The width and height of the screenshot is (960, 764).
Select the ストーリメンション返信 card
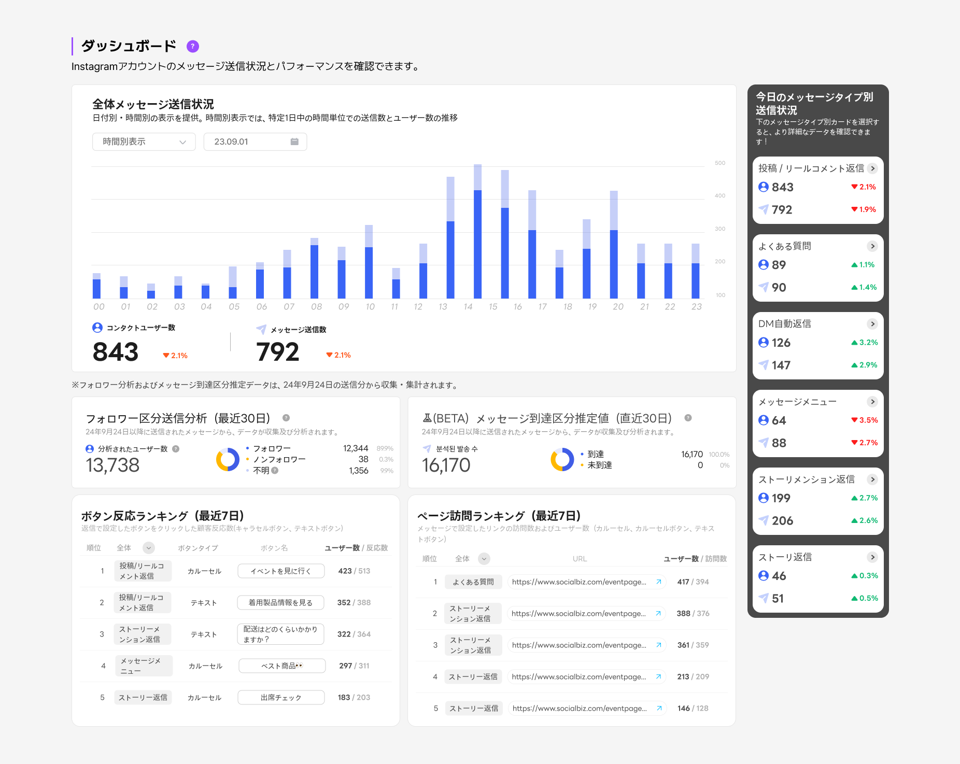coord(817,501)
